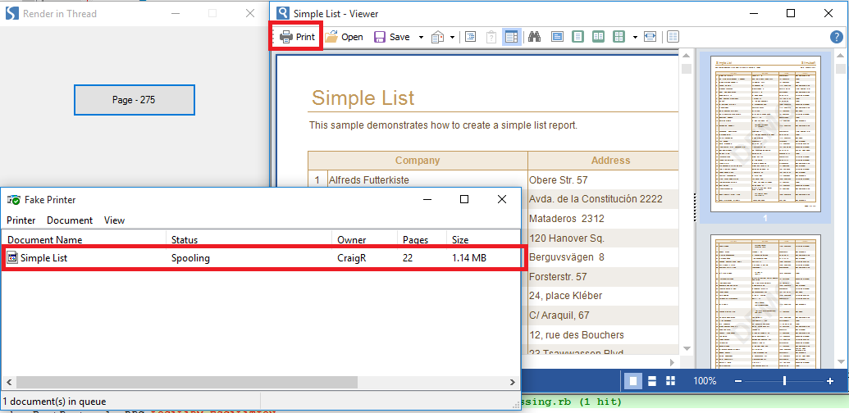Sort by Size column header
849x413 pixels.
point(483,239)
